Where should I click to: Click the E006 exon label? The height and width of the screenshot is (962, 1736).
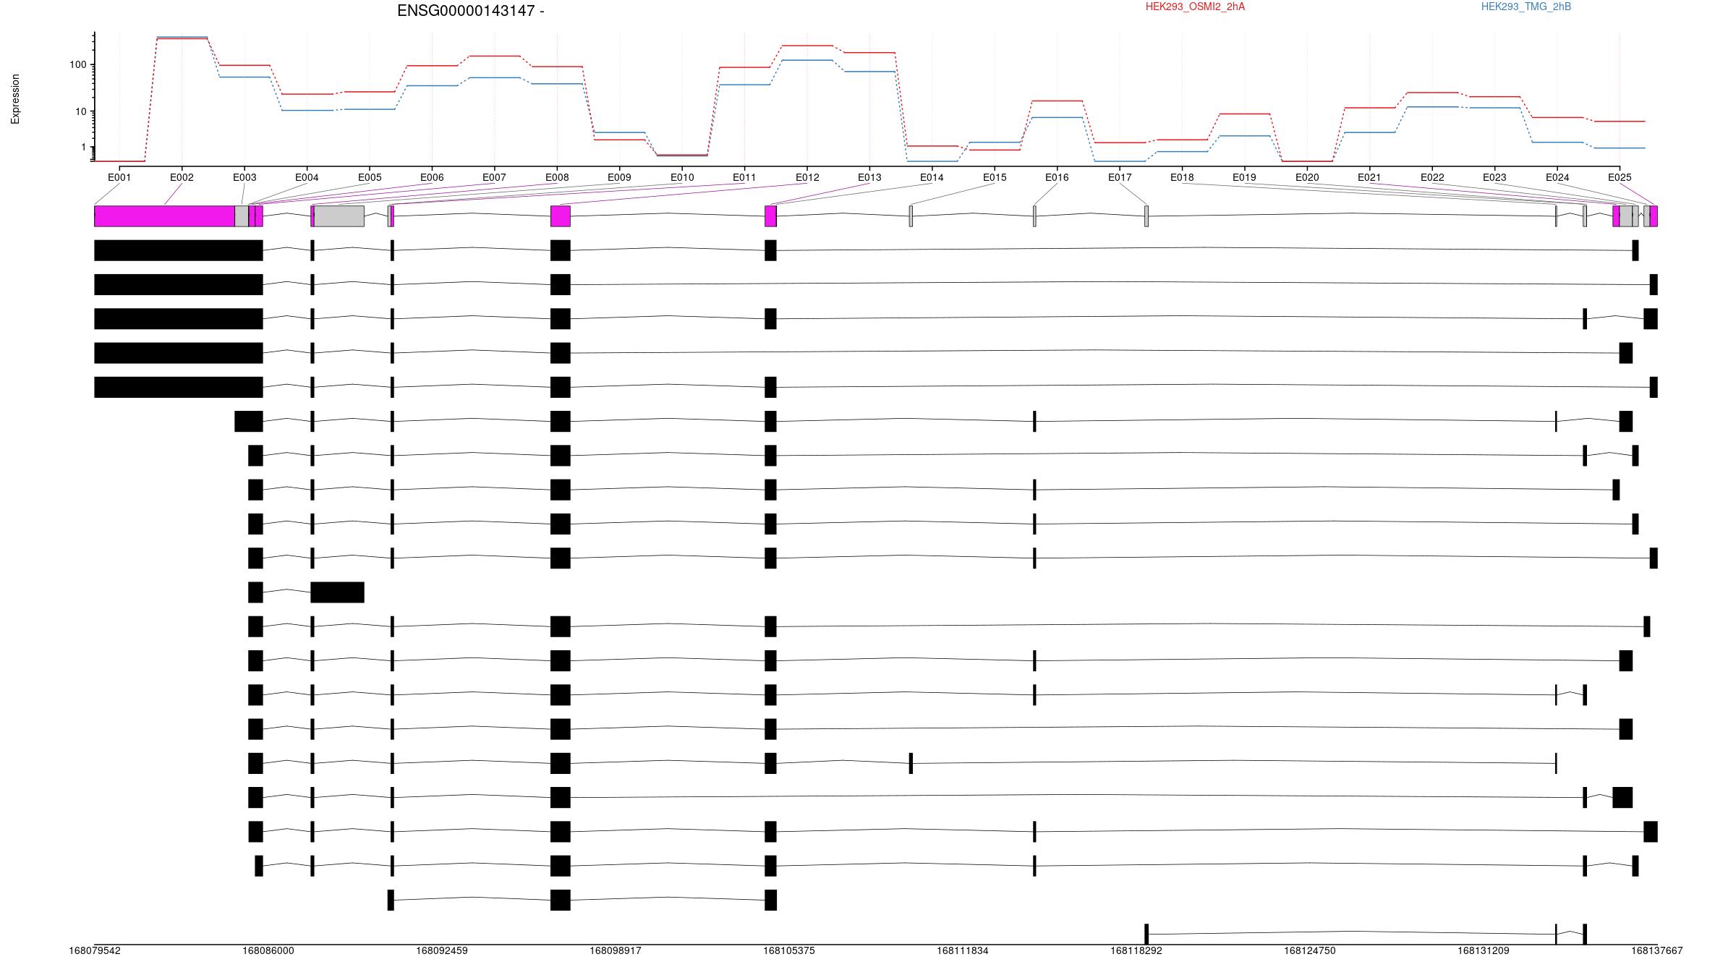[x=432, y=177]
